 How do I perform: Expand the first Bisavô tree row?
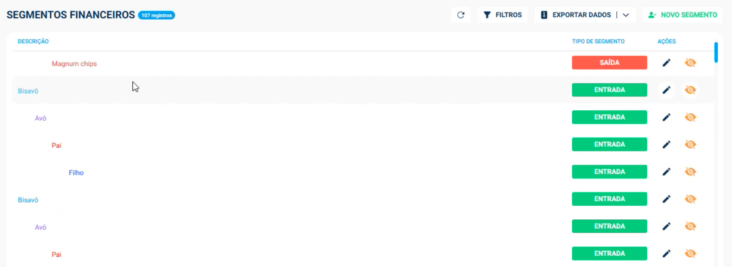click(28, 91)
